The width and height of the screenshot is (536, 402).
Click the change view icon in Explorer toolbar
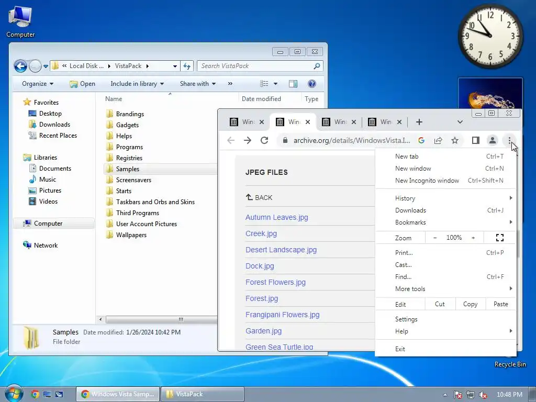[x=264, y=84]
